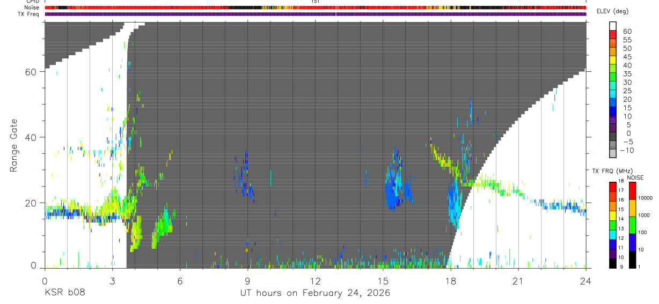Select the white top segment of the ELEV color bar

[x=612, y=26]
